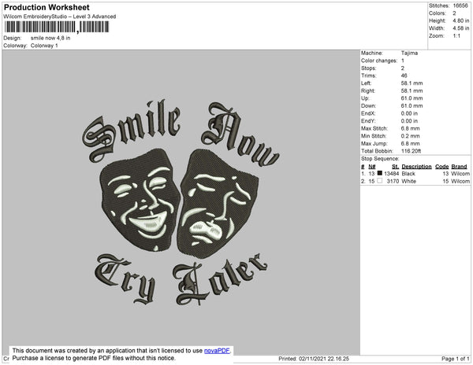Click the Colors value 2
Viewport: 473px width, 365px height.
point(454,13)
